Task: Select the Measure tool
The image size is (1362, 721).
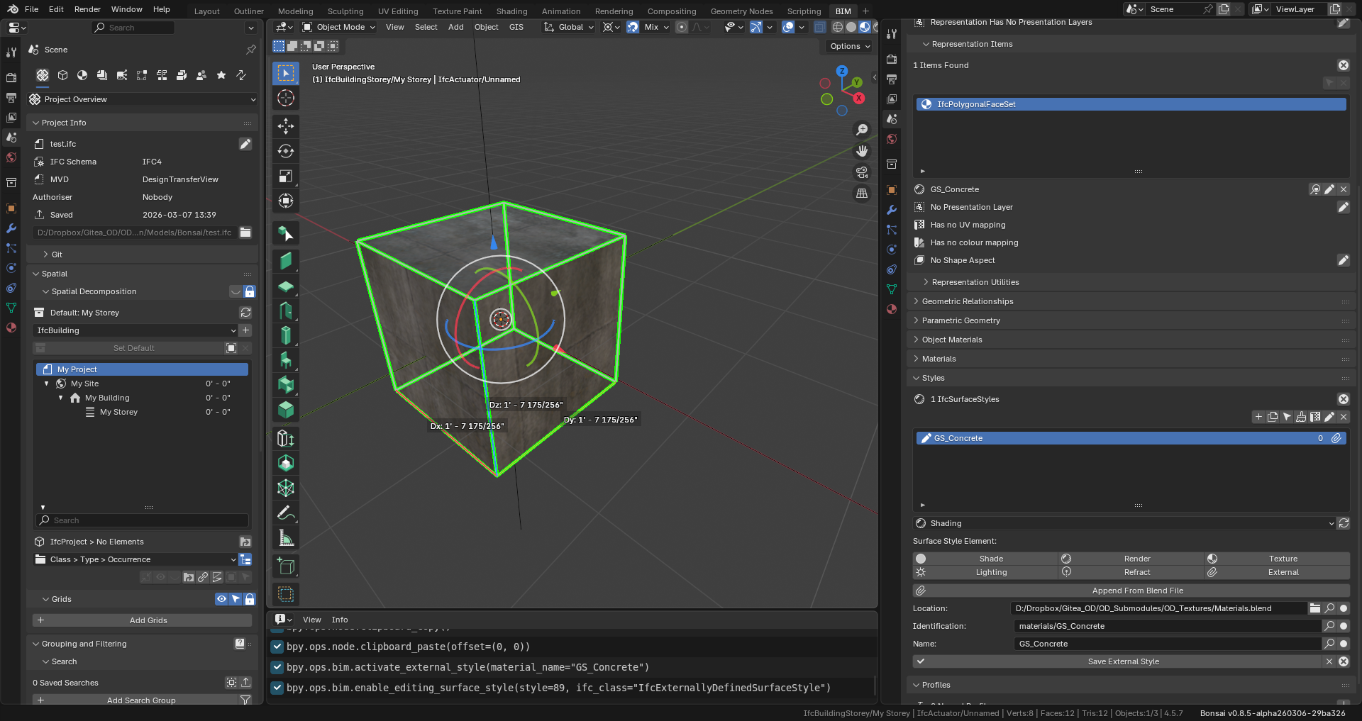Action: tap(286, 538)
